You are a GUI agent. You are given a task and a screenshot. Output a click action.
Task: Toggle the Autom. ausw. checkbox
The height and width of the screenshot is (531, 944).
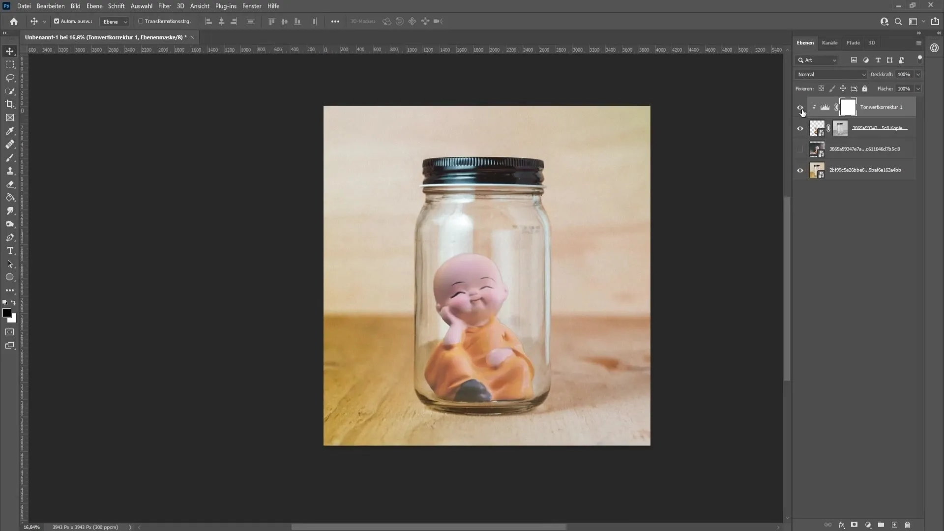point(57,21)
